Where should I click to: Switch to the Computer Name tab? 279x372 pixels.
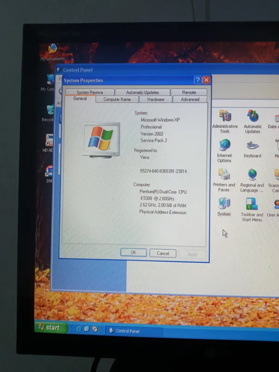pyautogui.click(x=117, y=100)
